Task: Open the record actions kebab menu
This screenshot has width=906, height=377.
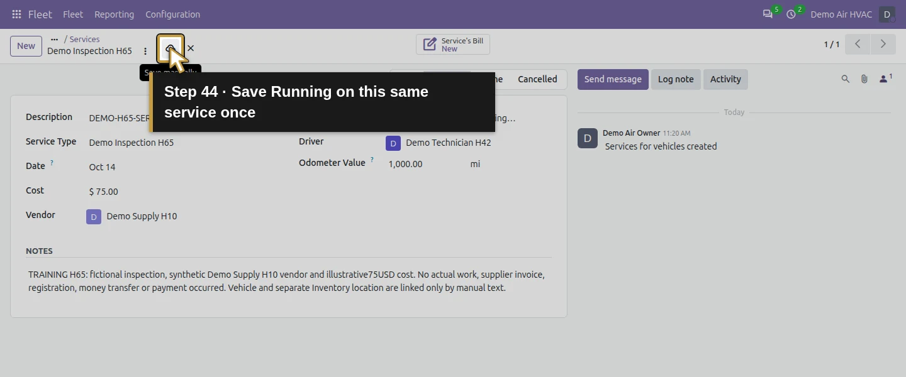Action: tap(145, 52)
